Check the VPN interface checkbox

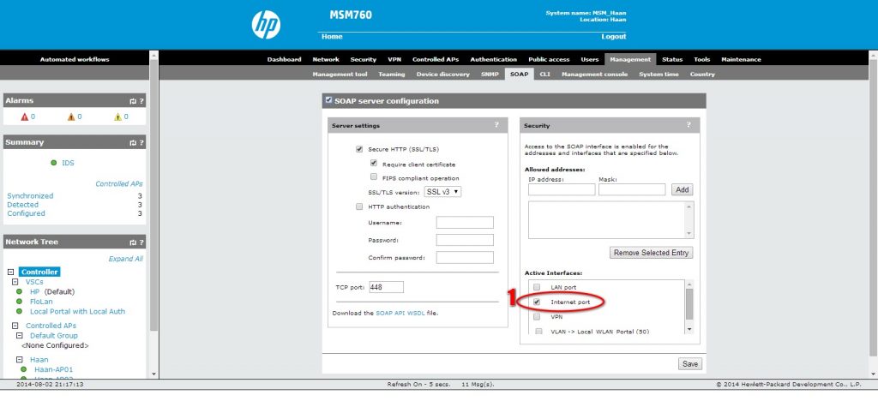point(537,316)
